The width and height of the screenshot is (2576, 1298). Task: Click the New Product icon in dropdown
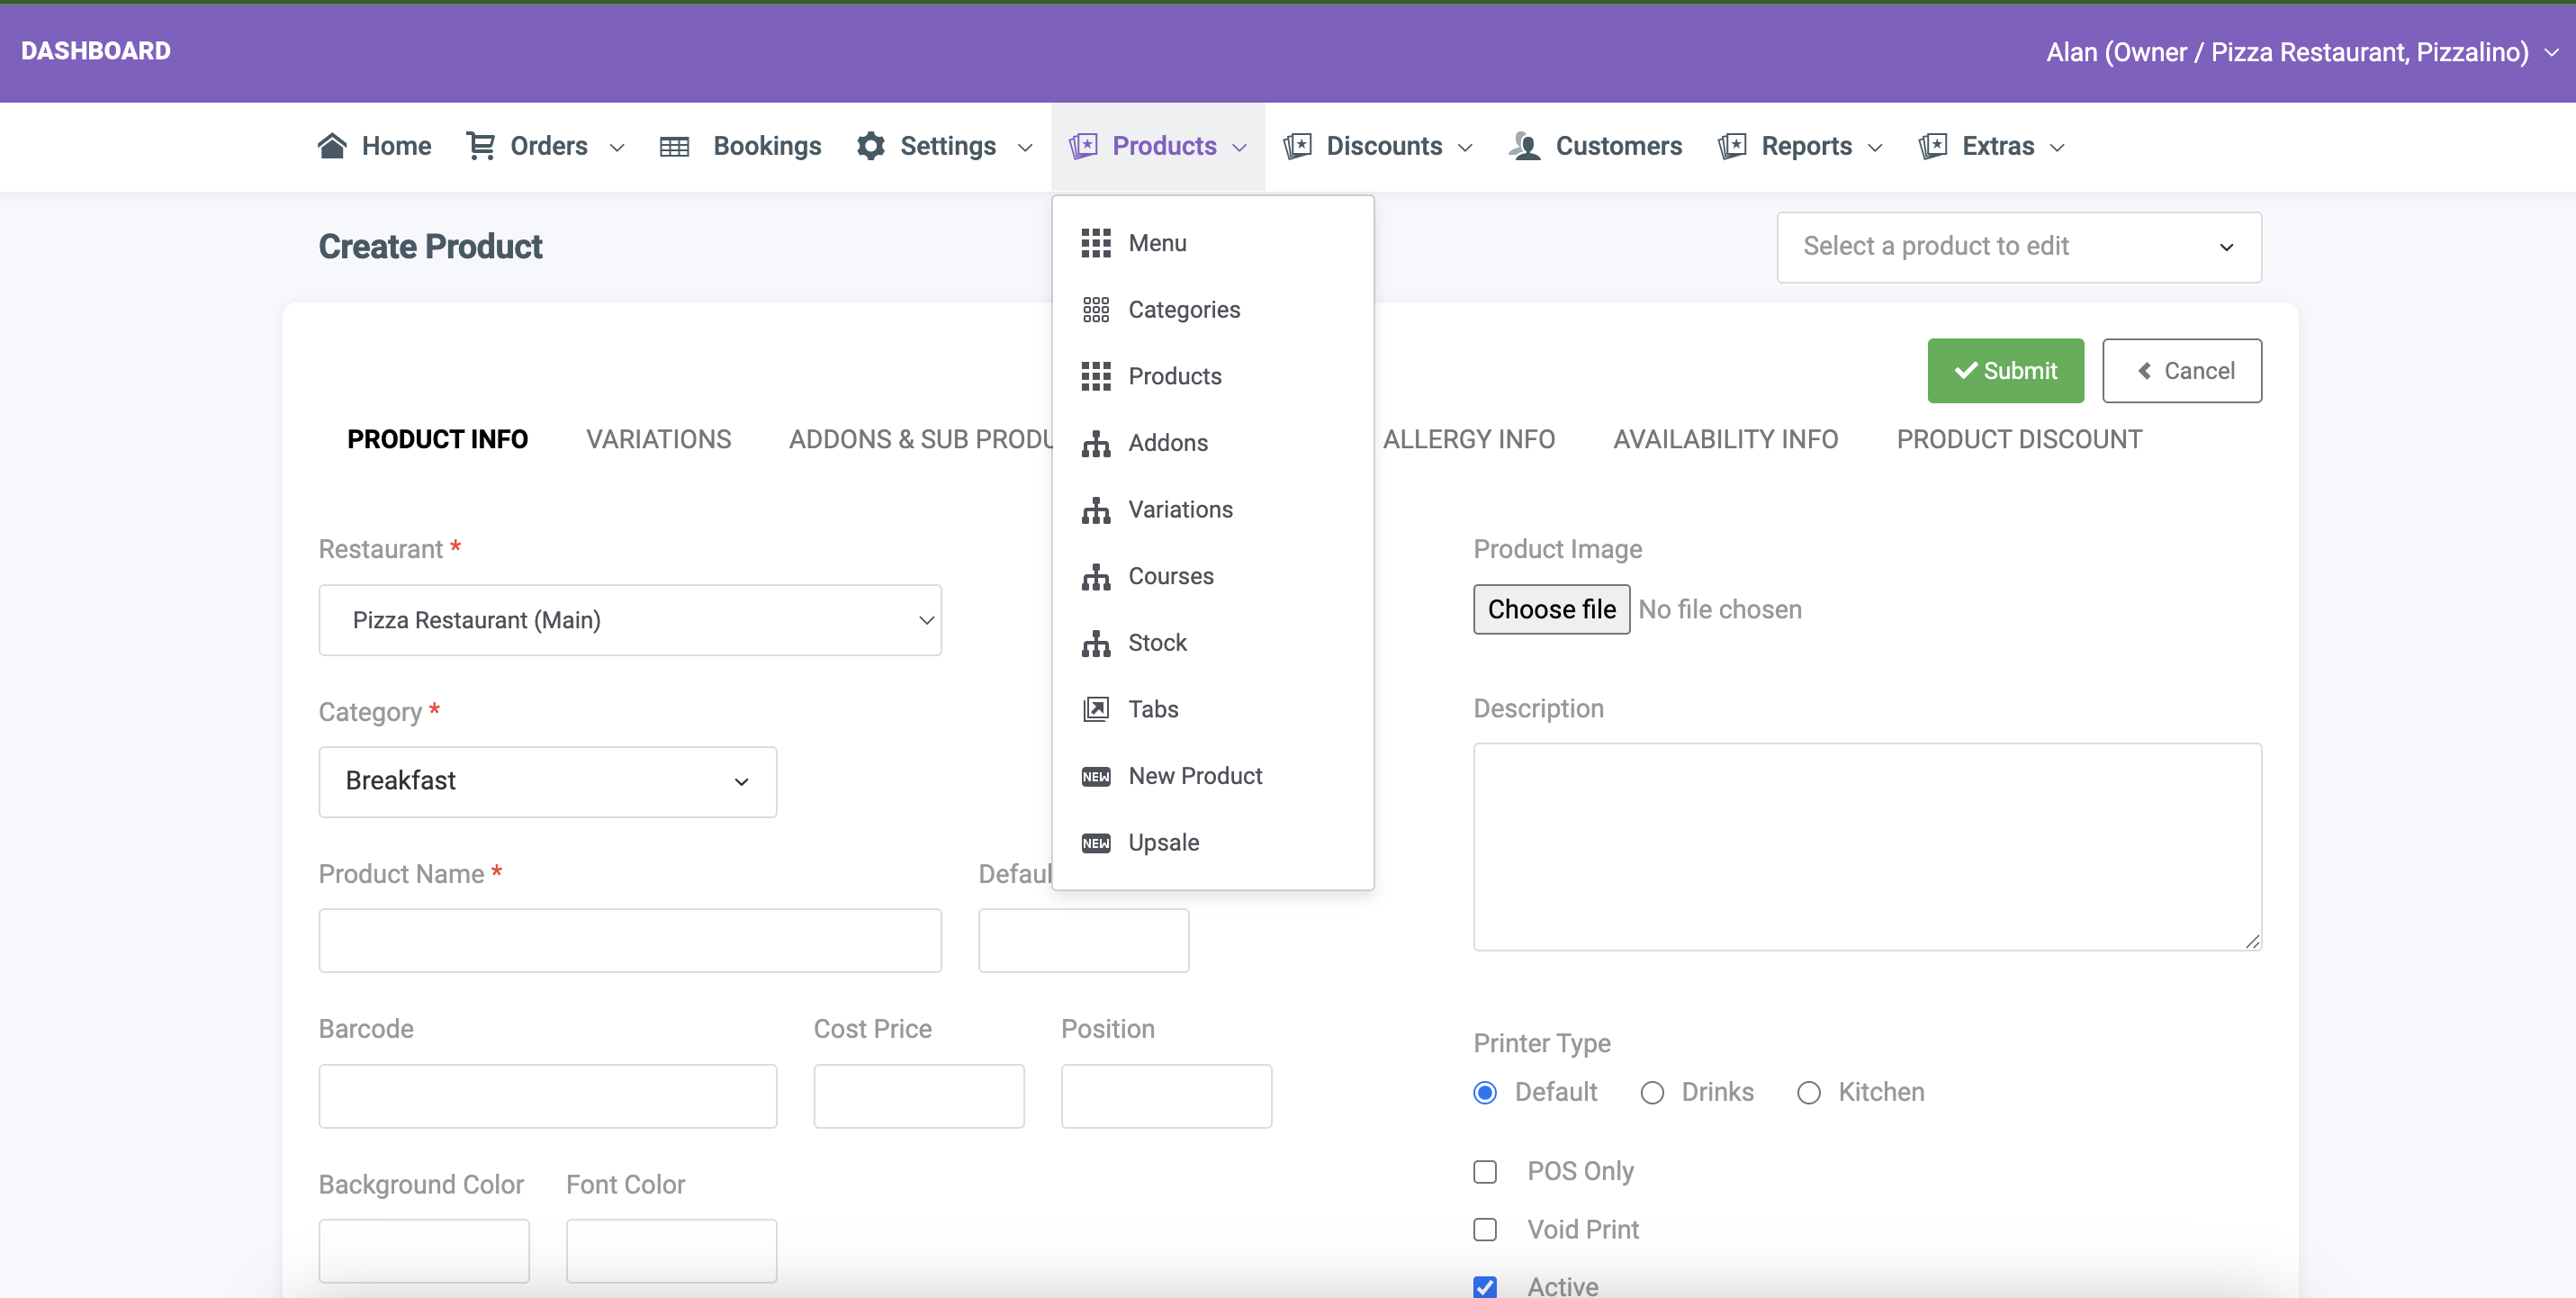[x=1095, y=775]
